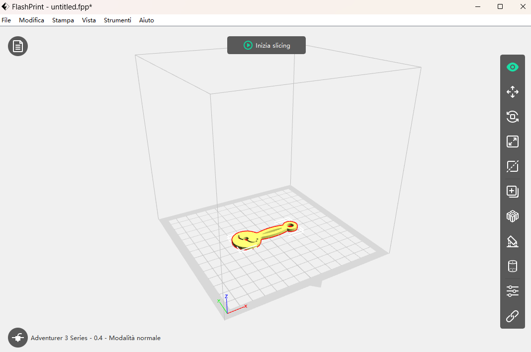
Task: Open the file list document icon
Action: tap(18, 46)
